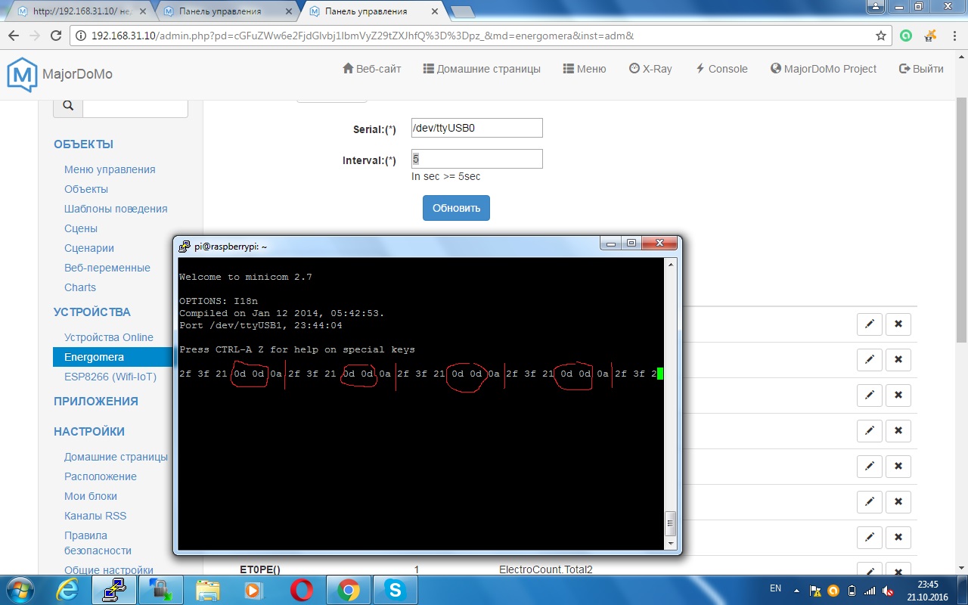Click the delete X icon in first row

898,324
